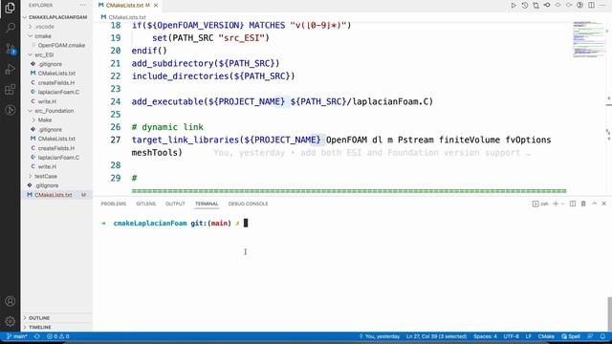Open the Run and Debug view

point(11,69)
